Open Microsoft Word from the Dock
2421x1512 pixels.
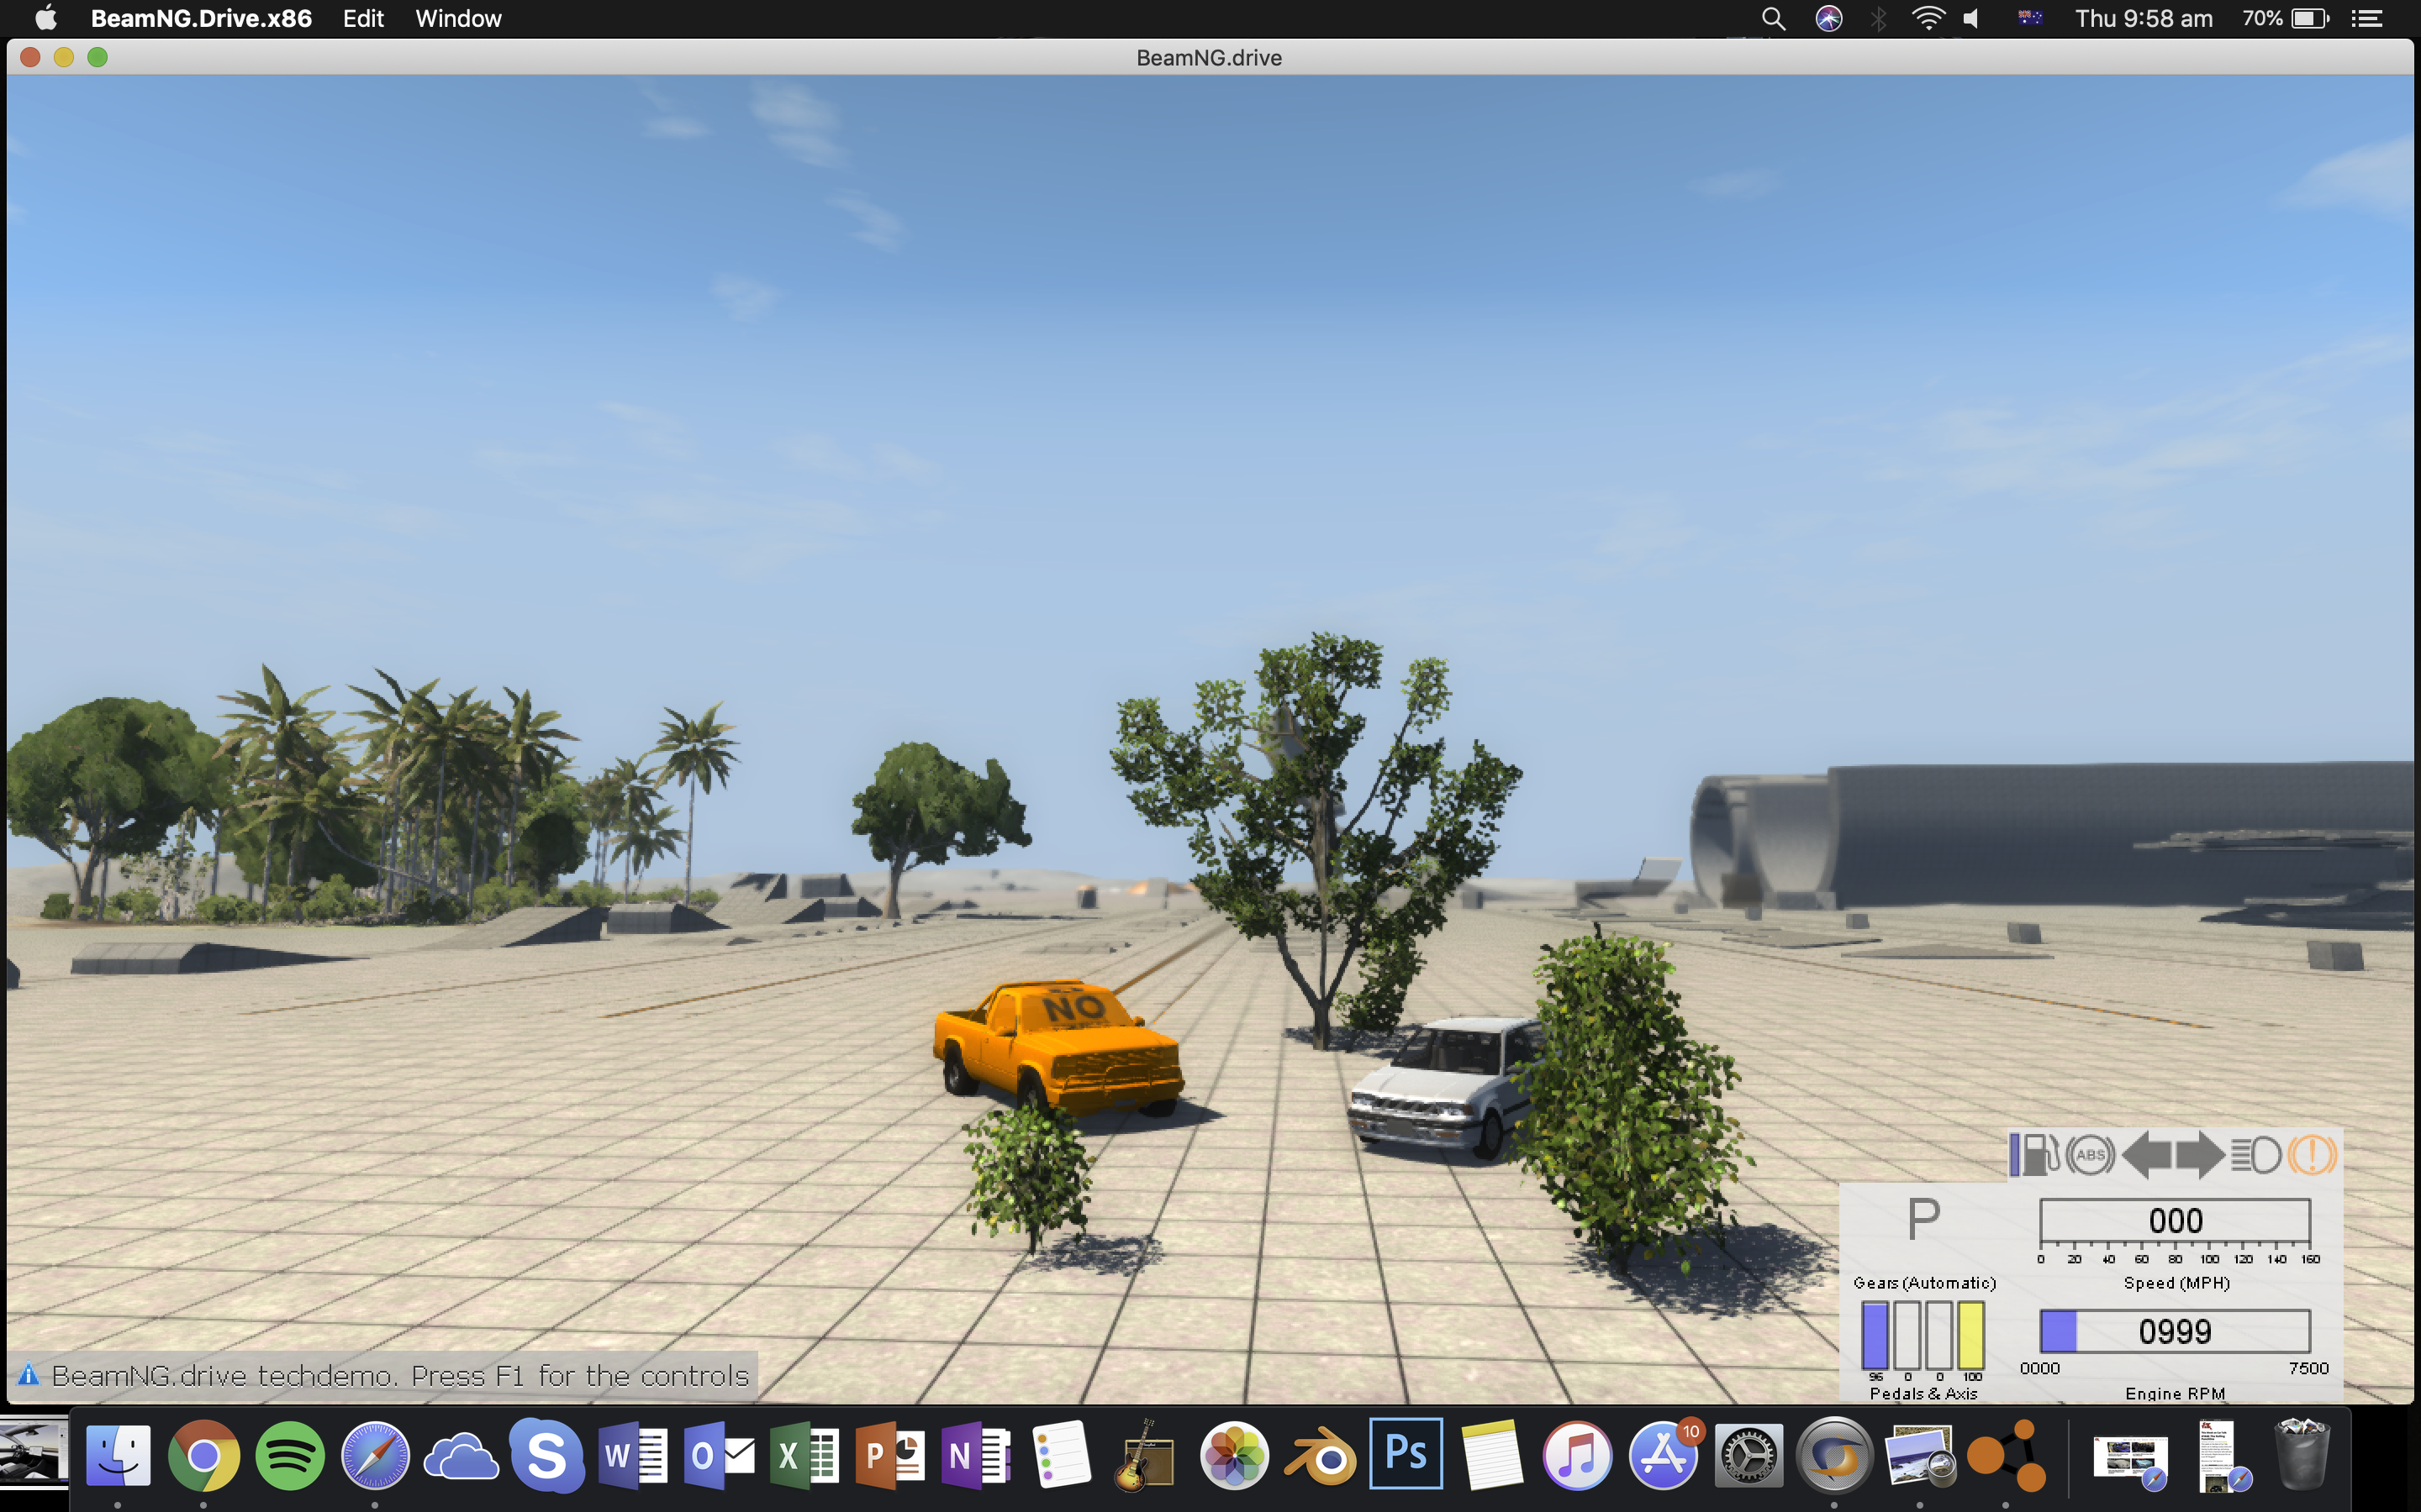pos(633,1456)
